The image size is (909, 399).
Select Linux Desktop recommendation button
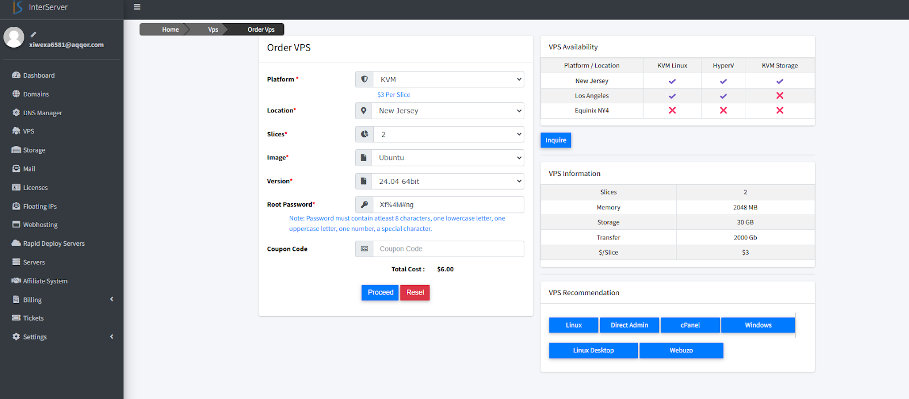593,350
